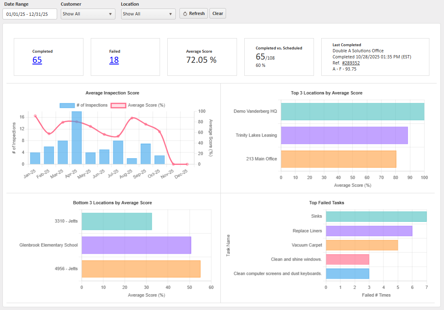
Task: Click the Date Range input field
Action: pos(30,14)
